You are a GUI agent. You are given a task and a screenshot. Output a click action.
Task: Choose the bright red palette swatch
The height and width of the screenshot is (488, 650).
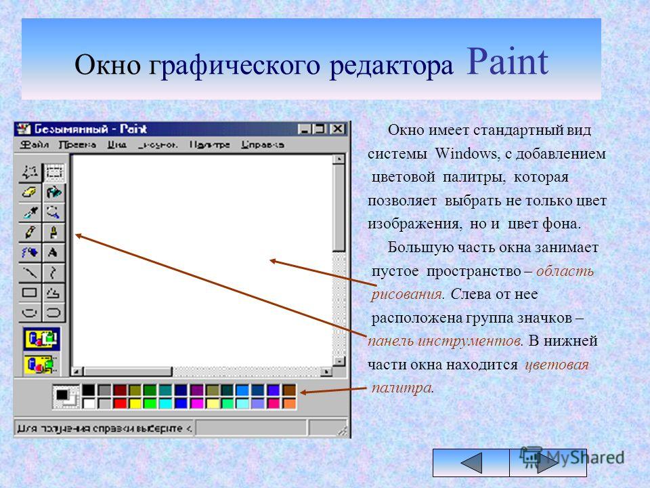point(120,403)
